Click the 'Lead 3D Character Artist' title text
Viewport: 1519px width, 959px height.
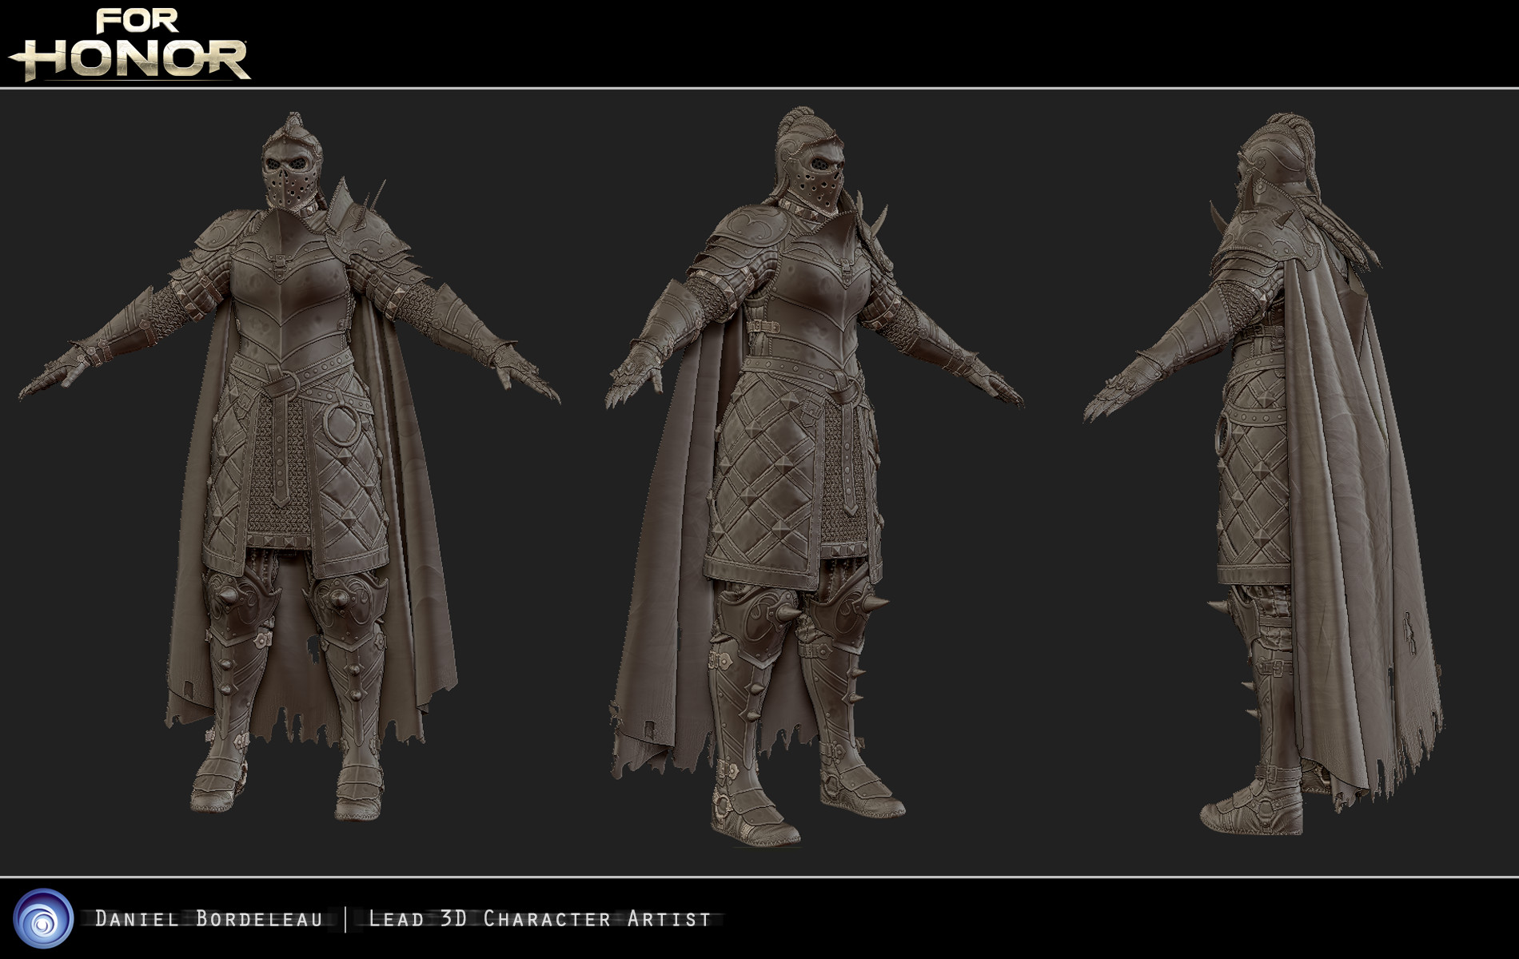pos(540,919)
